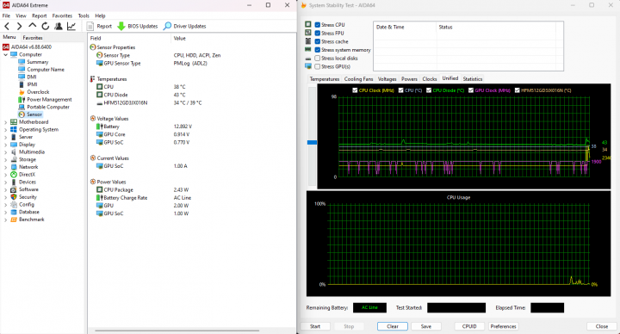Viewport: 620px width, 334px height.
Task: Open CPUID from Stability Test
Action: 469,326
